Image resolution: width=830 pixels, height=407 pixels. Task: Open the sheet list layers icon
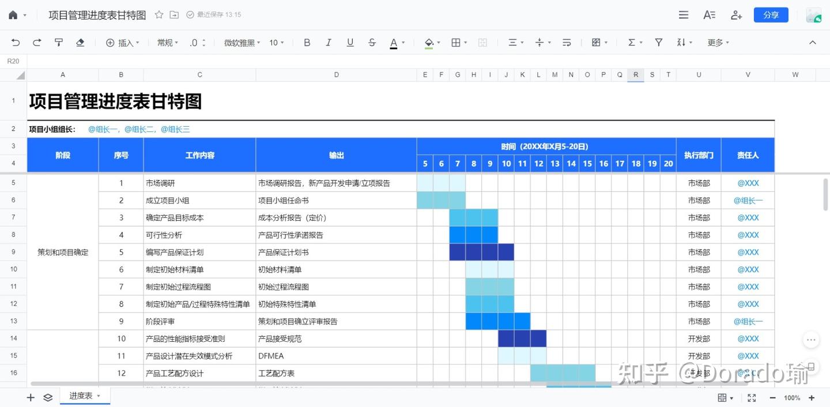coord(48,397)
